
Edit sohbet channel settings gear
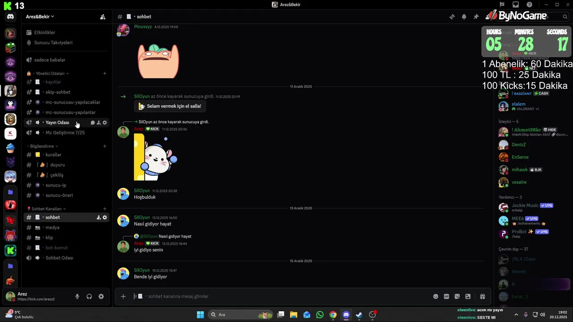click(105, 217)
